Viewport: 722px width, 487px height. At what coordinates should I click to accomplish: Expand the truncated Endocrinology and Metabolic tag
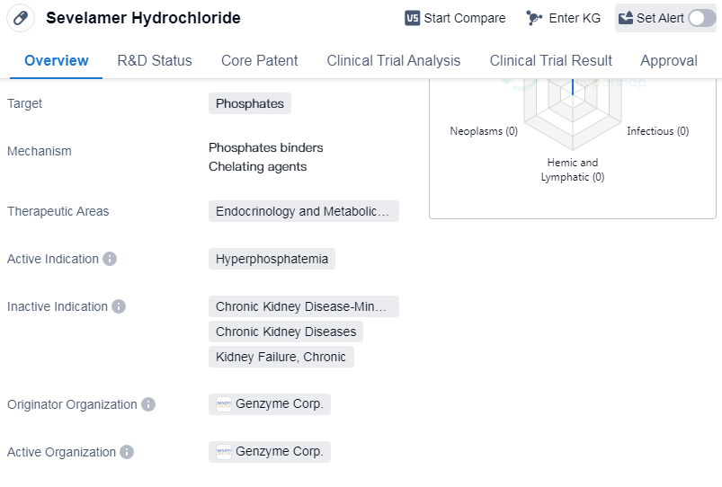pos(303,211)
